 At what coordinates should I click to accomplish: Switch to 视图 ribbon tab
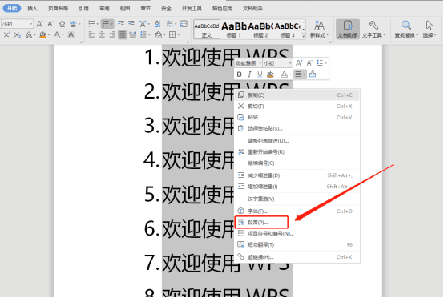(125, 9)
